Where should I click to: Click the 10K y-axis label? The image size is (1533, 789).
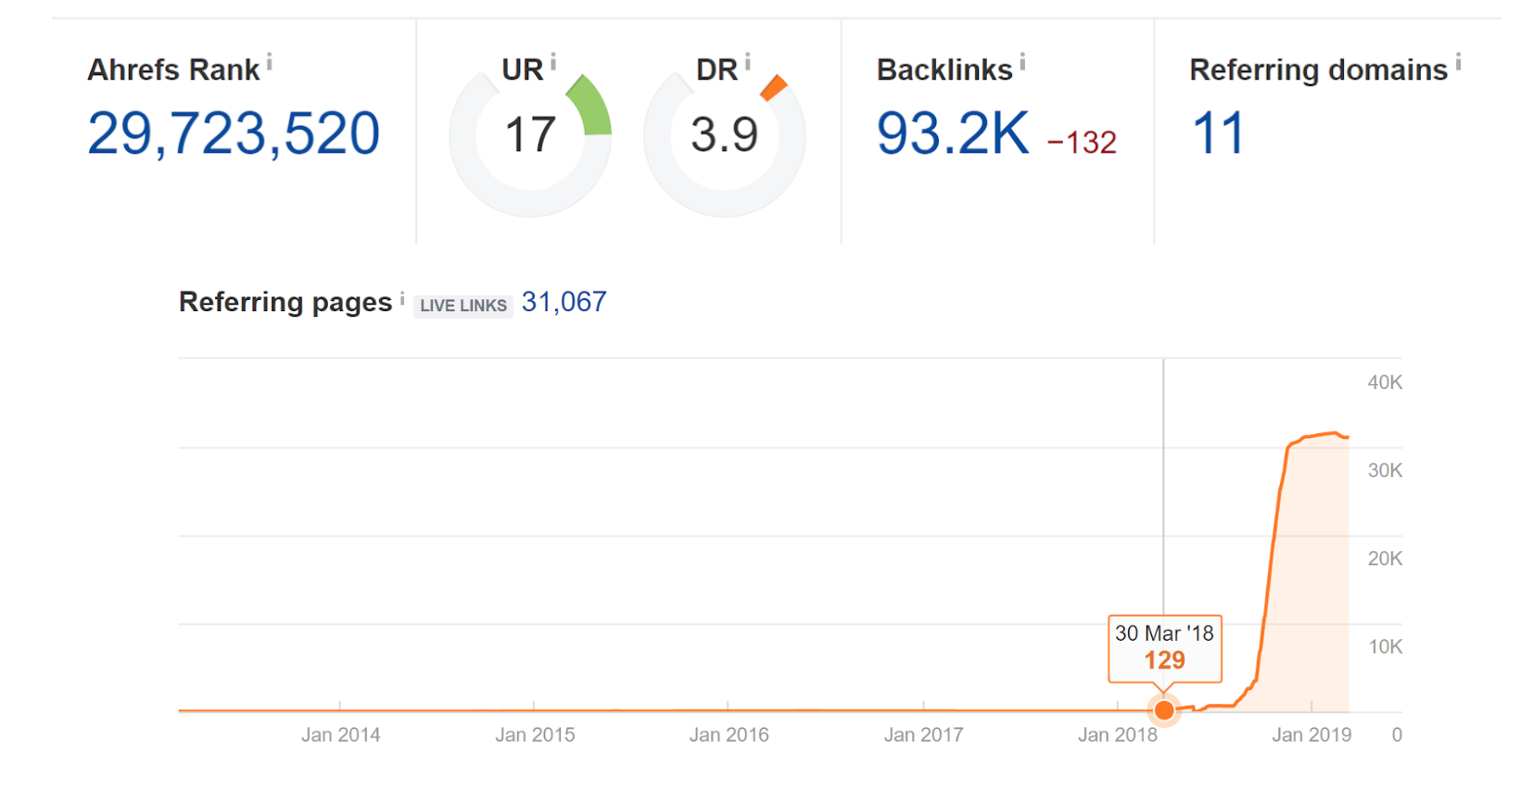tap(1385, 647)
